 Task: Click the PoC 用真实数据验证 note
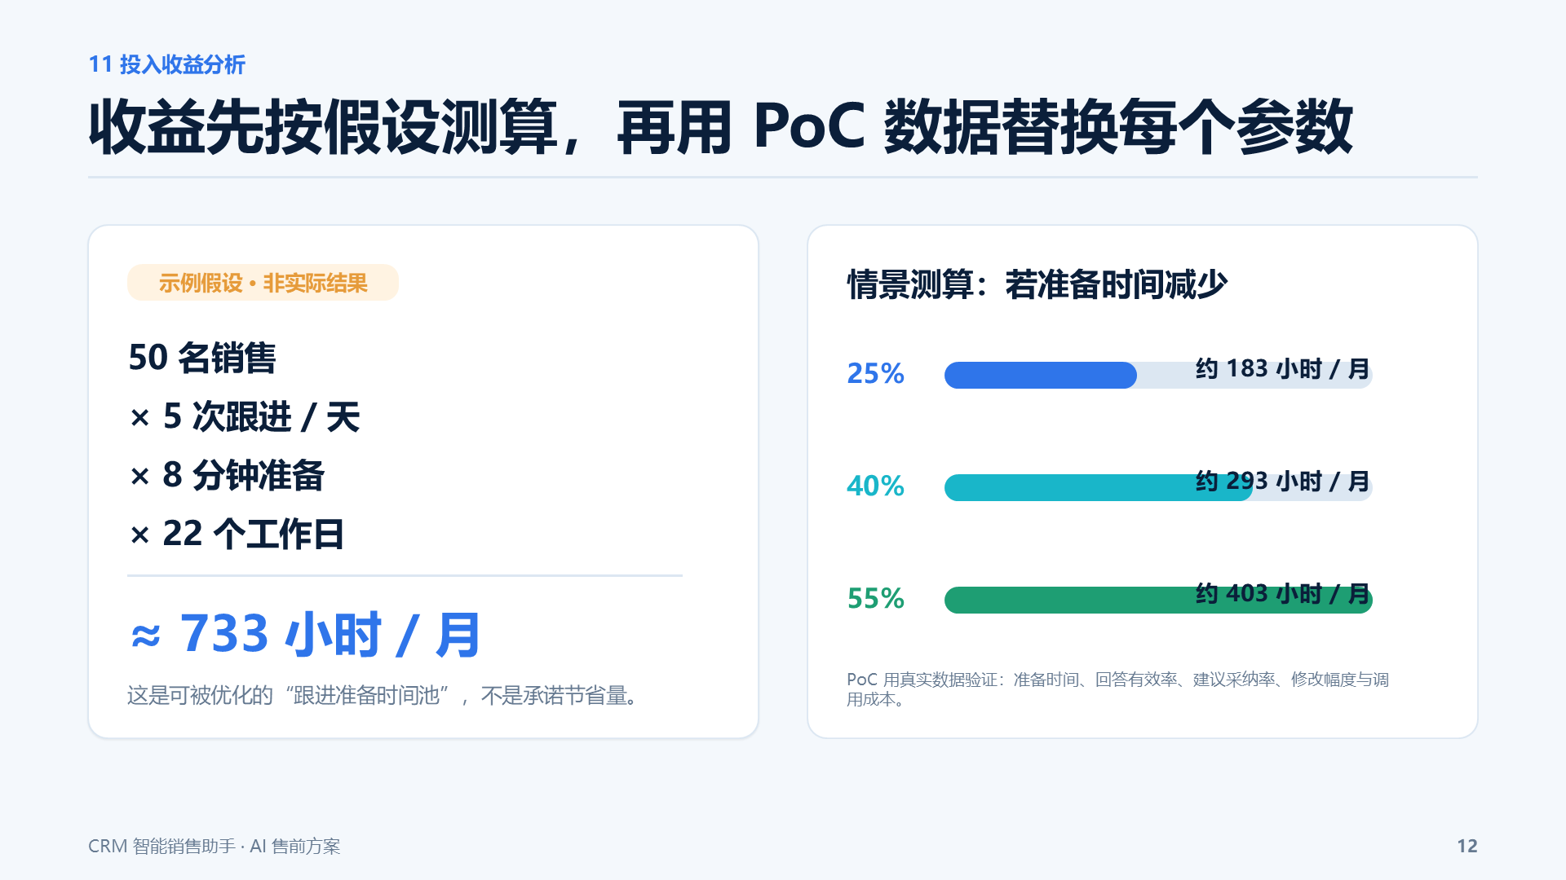[1117, 689]
